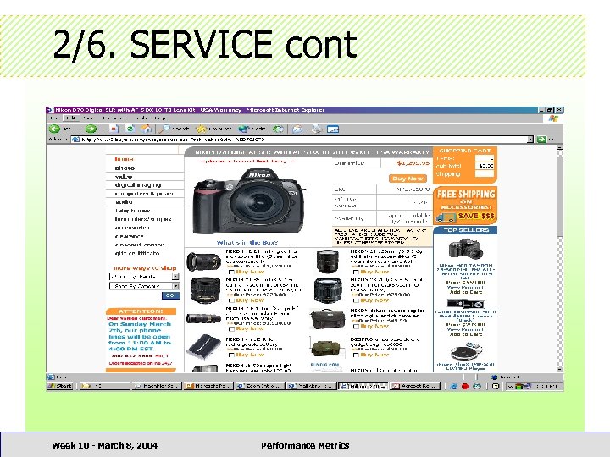The height and width of the screenshot is (457, 610).
Task: Click the red circle tray icon
Action: pos(465,386)
